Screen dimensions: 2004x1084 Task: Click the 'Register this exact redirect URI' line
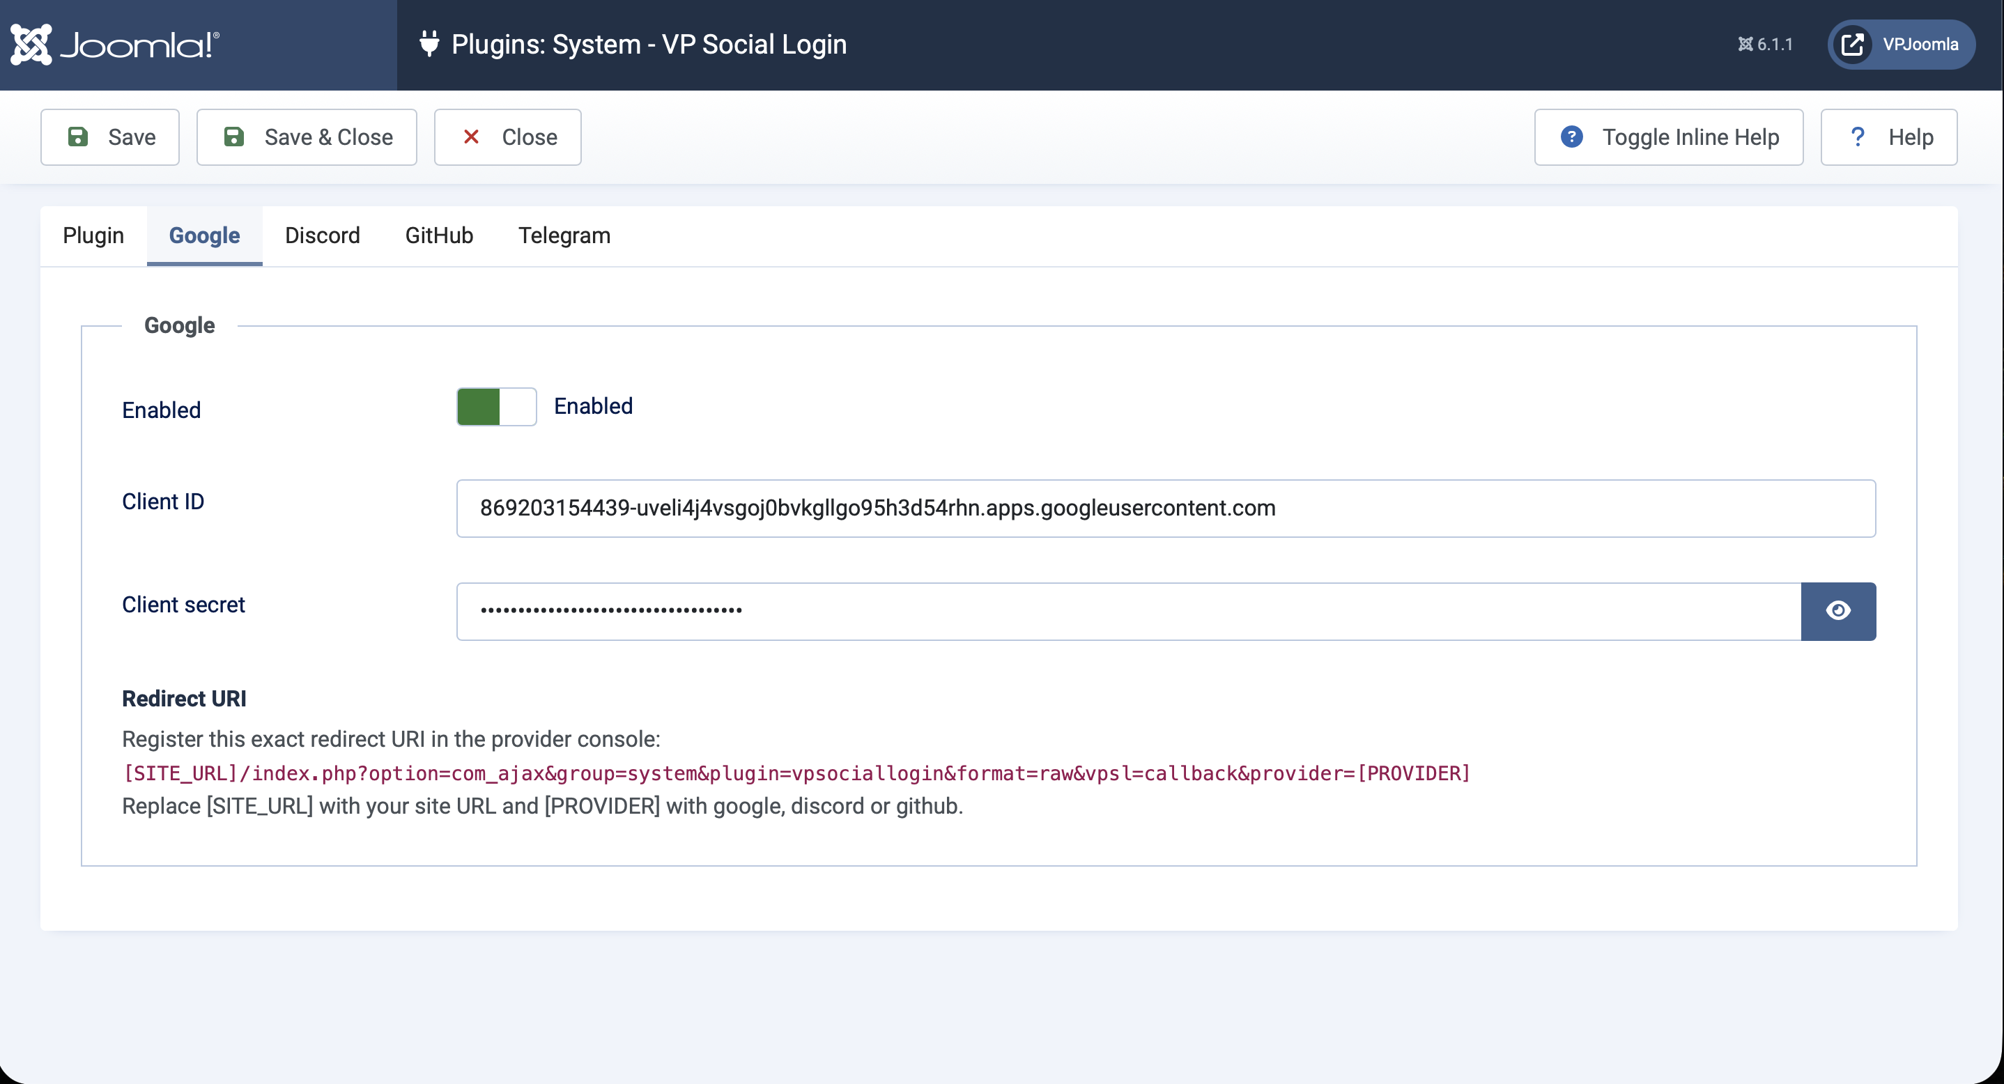click(x=390, y=738)
